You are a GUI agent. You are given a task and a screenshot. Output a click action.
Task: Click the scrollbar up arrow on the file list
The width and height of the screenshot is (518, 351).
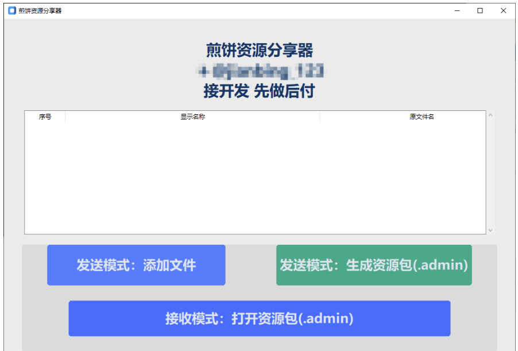(x=490, y=114)
